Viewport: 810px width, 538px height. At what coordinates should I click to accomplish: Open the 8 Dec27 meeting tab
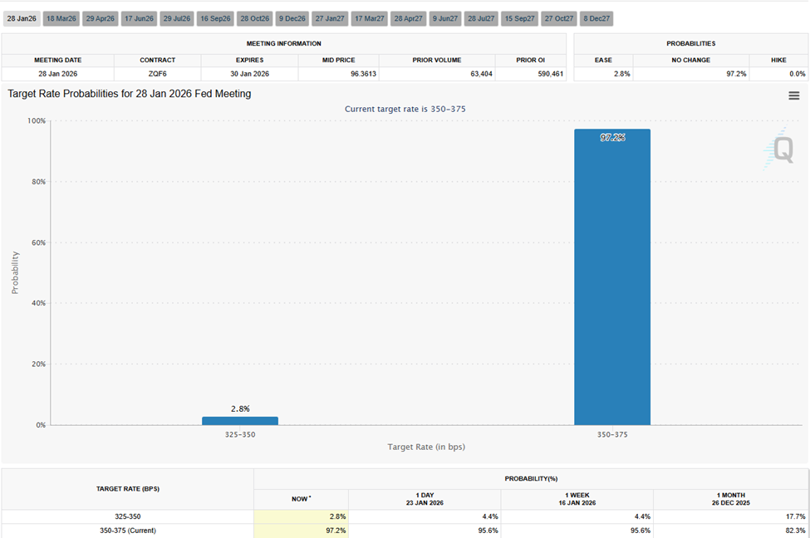(x=596, y=17)
